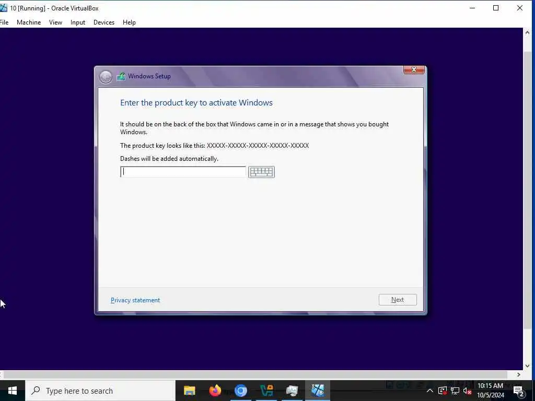This screenshot has height=401, width=535.
Task: Click the muted volume tray icon
Action: [x=467, y=391]
